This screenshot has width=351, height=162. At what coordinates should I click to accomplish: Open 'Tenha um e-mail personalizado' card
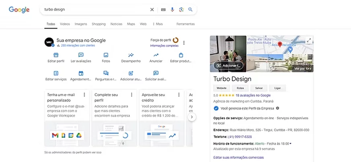pos(67,118)
